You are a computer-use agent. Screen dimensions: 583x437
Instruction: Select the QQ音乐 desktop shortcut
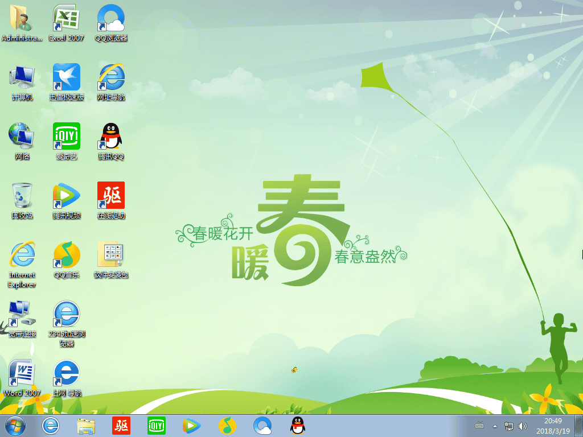coord(67,260)
